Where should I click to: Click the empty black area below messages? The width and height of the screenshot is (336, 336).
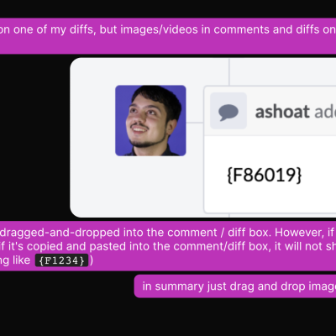168,318
